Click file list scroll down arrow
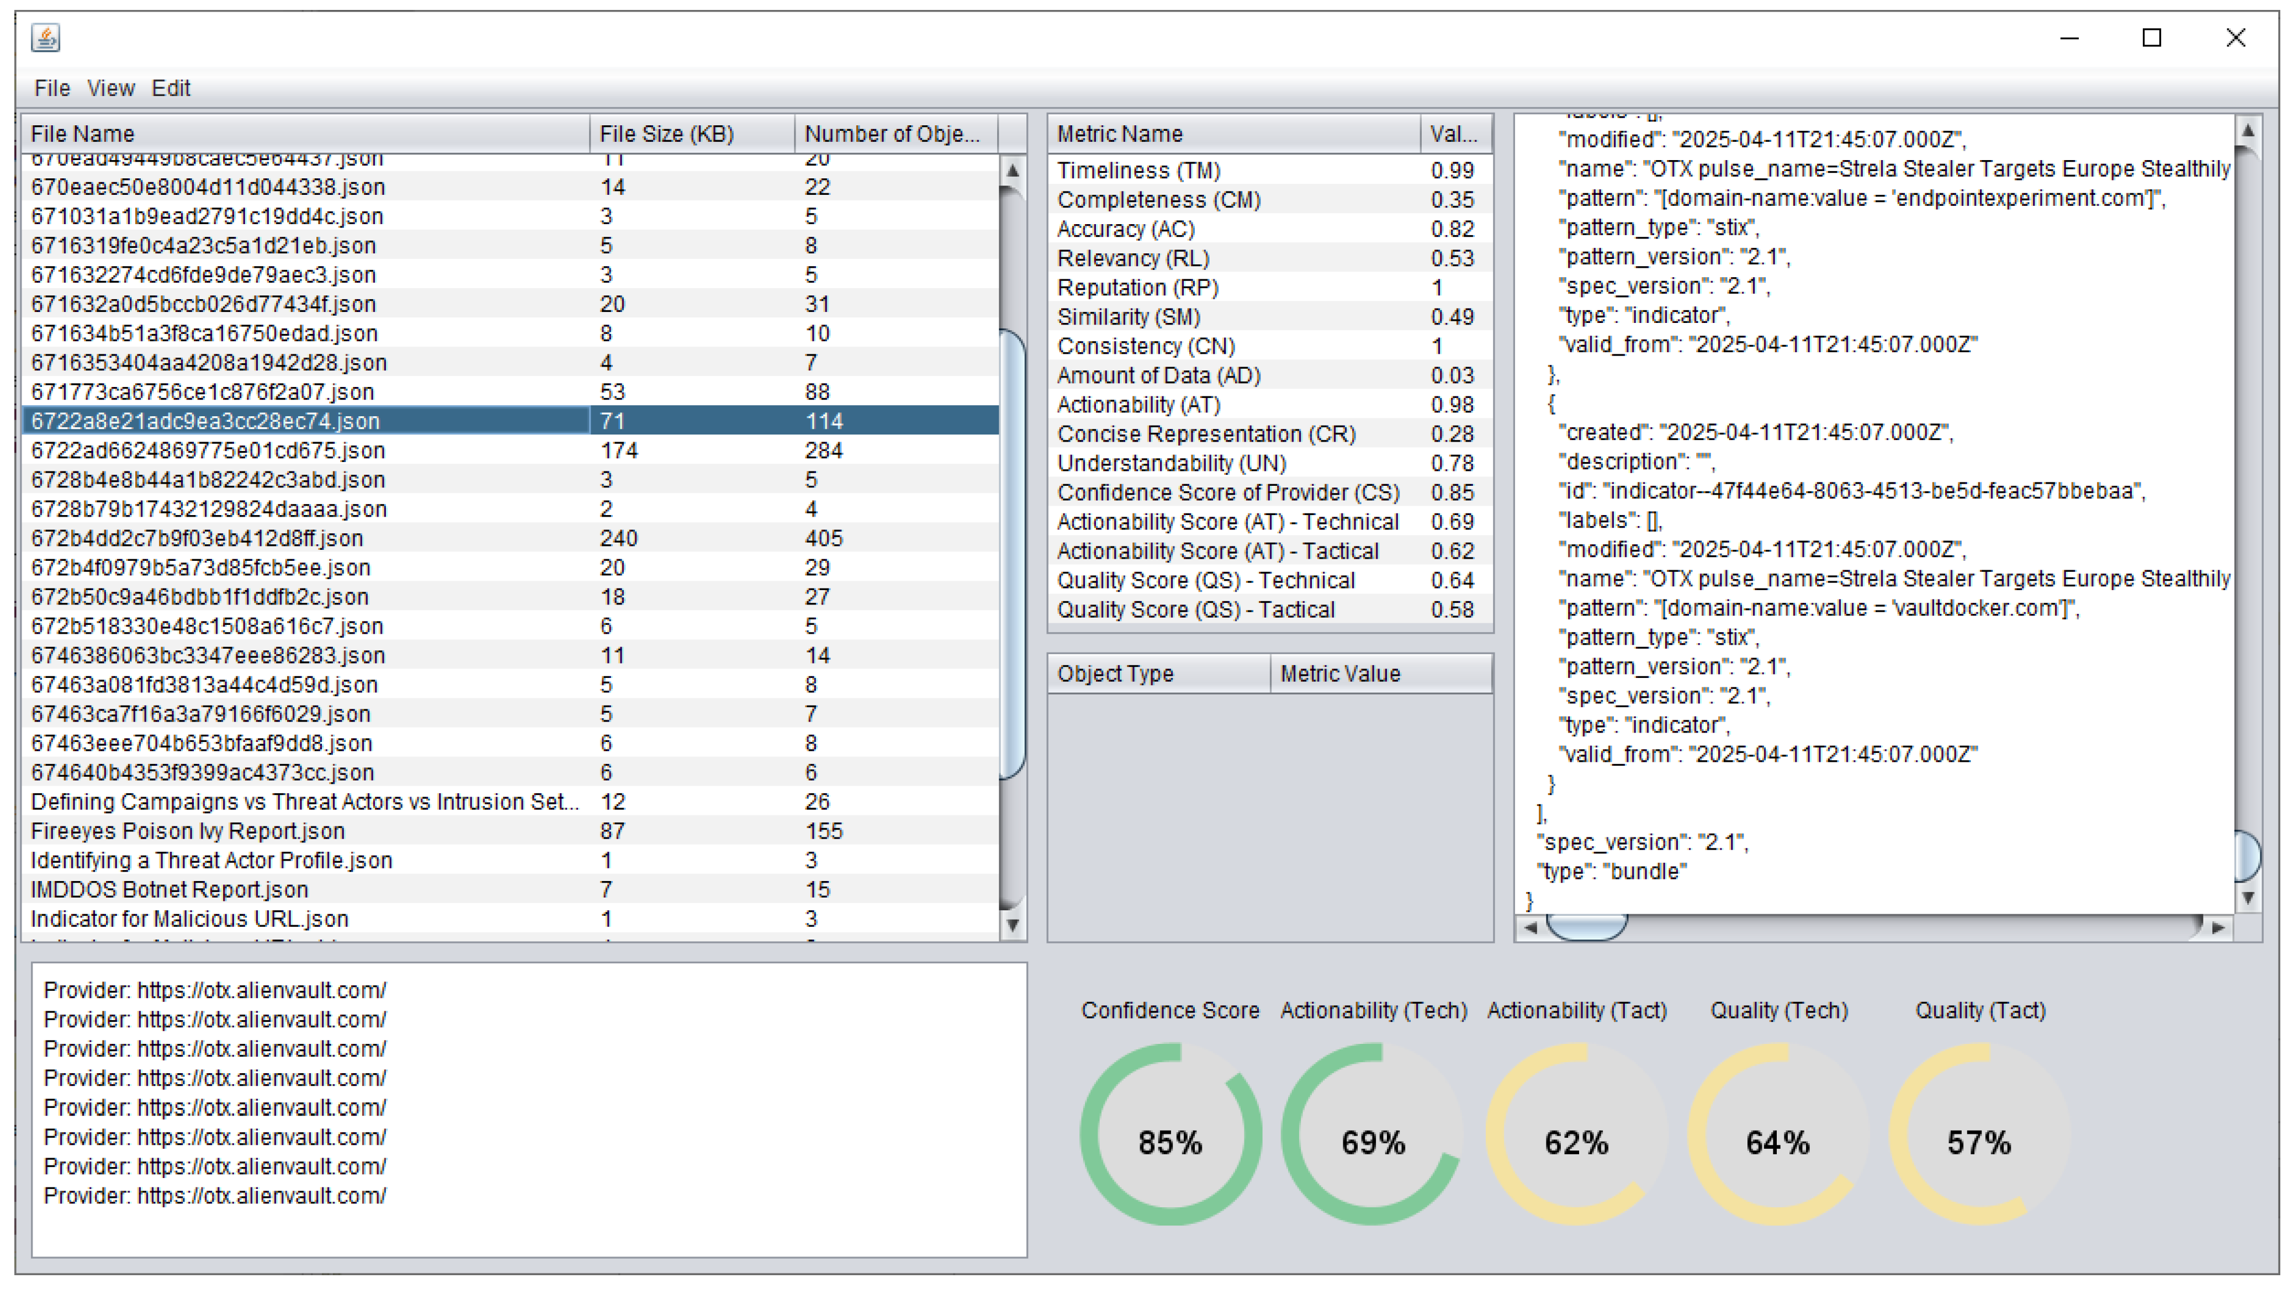Viewport: 2293px width, 1289px height. pyautogui.click(x=1012, y=925)
